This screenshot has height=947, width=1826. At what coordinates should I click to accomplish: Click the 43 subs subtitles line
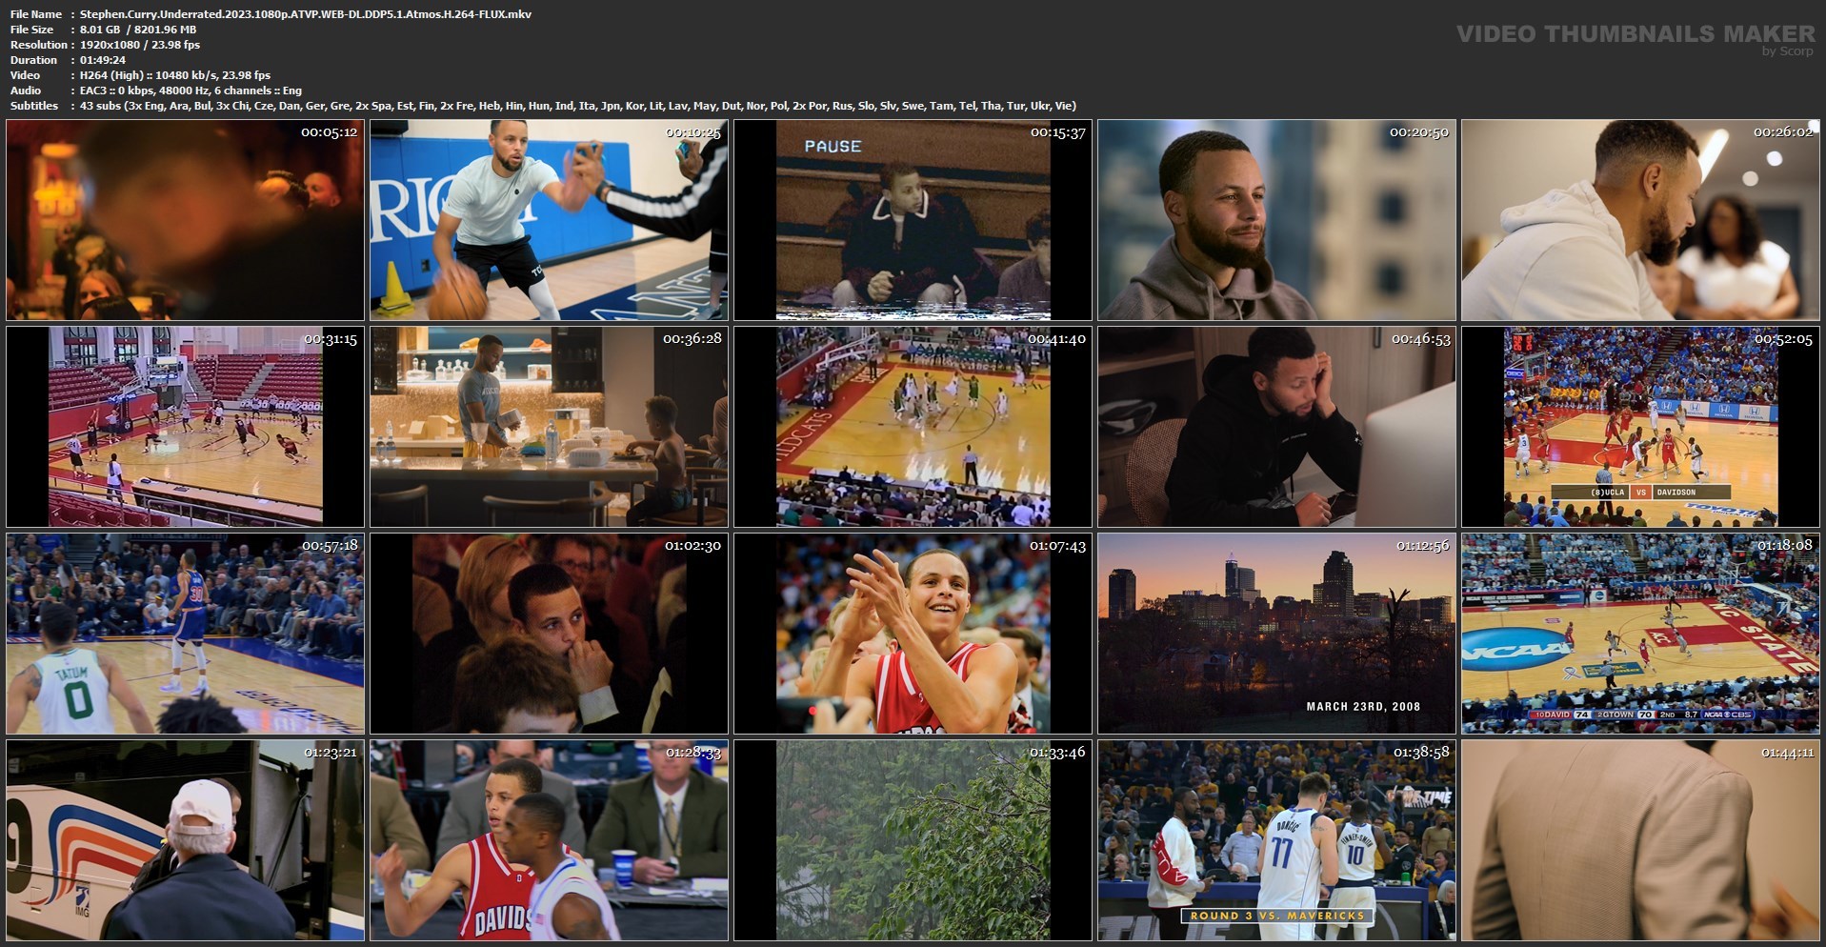[x=578, y=106]
